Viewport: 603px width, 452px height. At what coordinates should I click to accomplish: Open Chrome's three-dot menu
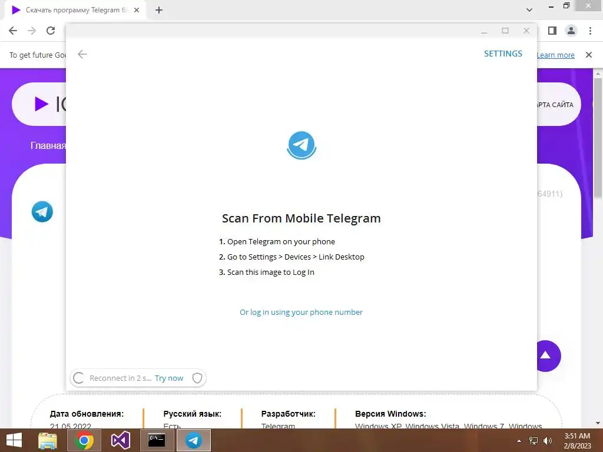pos(590,31)
